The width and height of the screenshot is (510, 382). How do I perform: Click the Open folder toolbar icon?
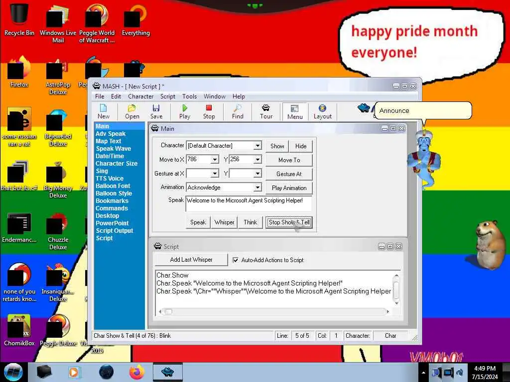pos(132,112)
